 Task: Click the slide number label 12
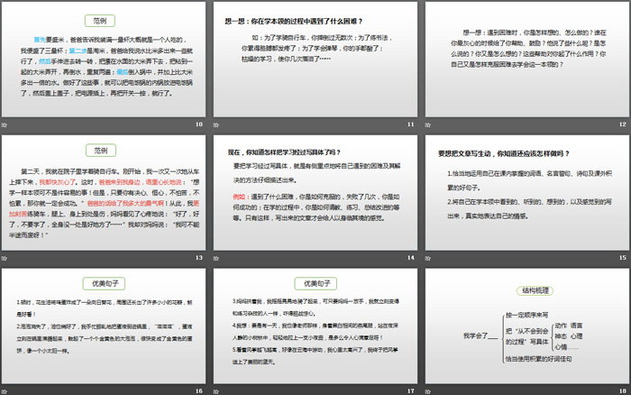click(x=621, y=124)
